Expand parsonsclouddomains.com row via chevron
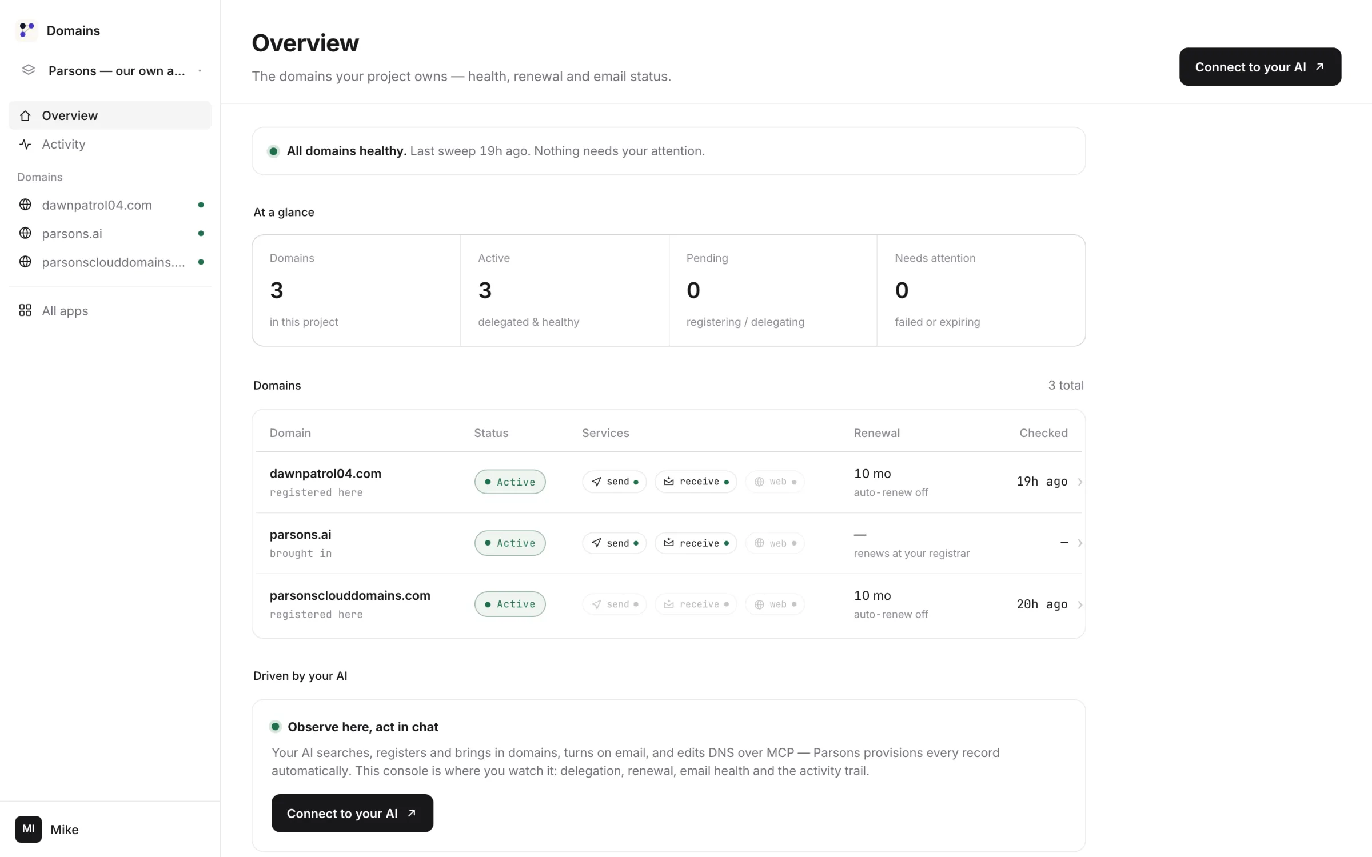 (1079, 604)
